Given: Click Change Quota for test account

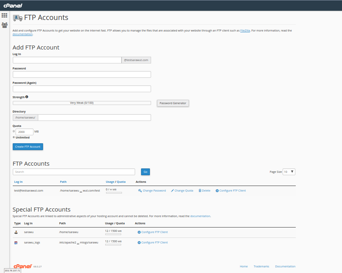Looking at the screenshot, I should (x=182, y=191).
